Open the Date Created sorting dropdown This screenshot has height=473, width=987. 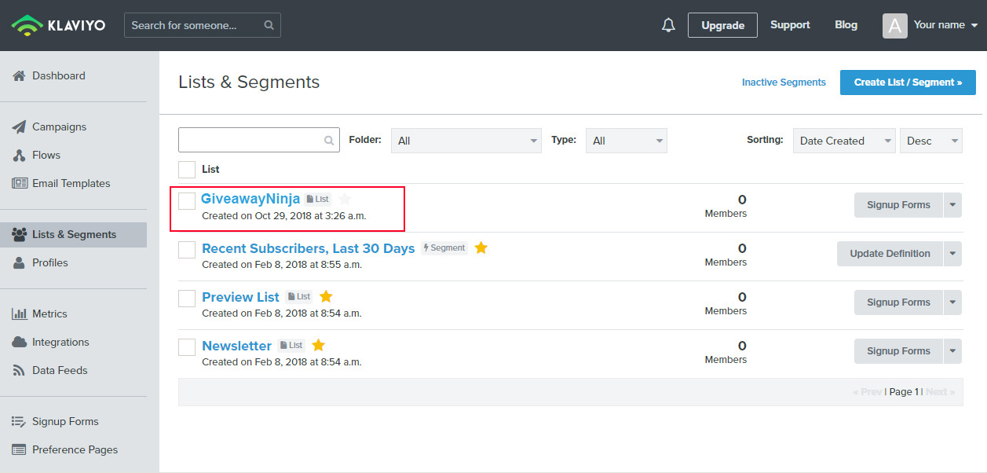844,141
